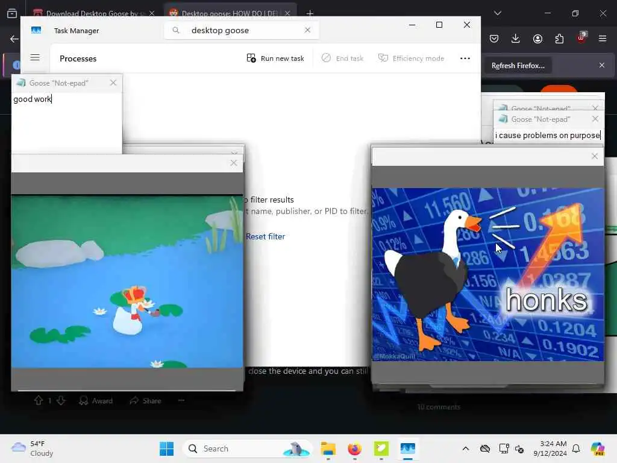Open Copilot preview icon in taskbar
The height and width of the screenshot is (463, 617).
598,449
